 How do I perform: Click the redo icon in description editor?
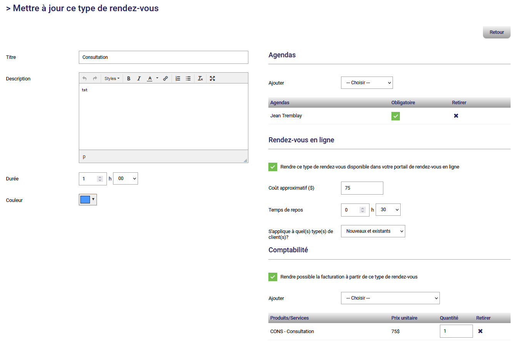95,78
